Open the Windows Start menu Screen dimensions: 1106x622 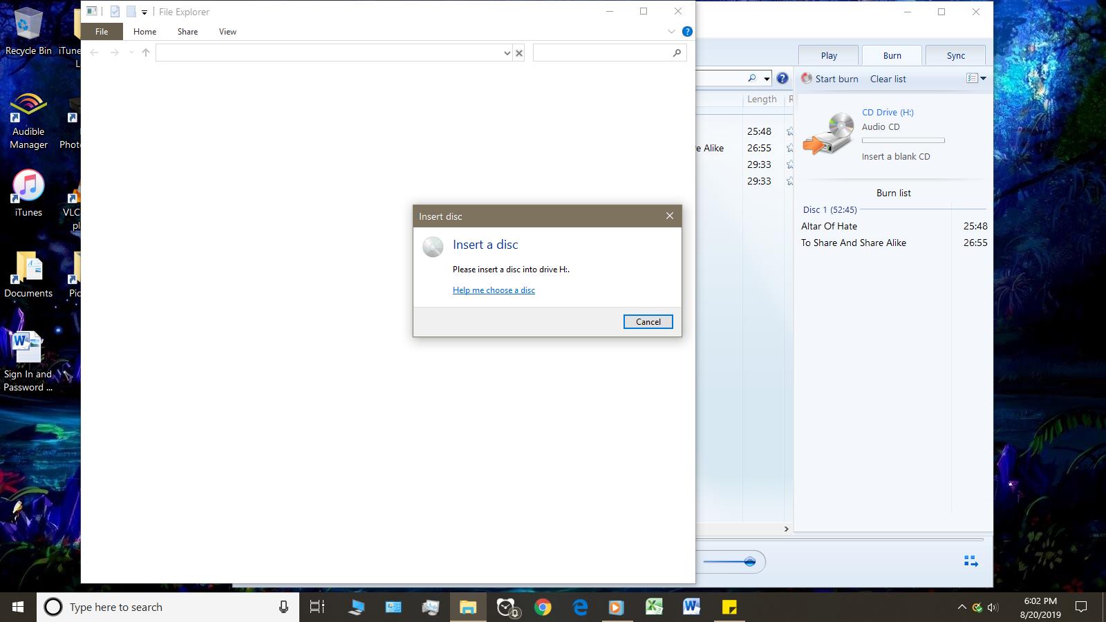coord(18,607)
